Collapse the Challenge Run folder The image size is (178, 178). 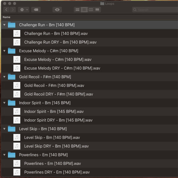[4, 25]
